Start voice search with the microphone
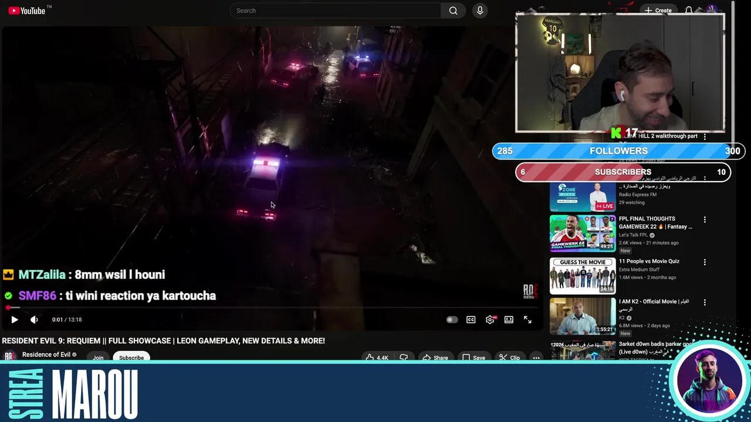Image resolution: width=751 pixels, height=422 pixels. point(480,11)
